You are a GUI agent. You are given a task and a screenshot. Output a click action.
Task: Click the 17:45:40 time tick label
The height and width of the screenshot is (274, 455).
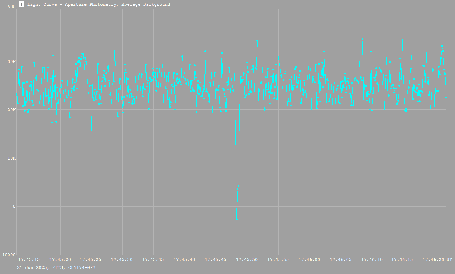pos(184,259)
